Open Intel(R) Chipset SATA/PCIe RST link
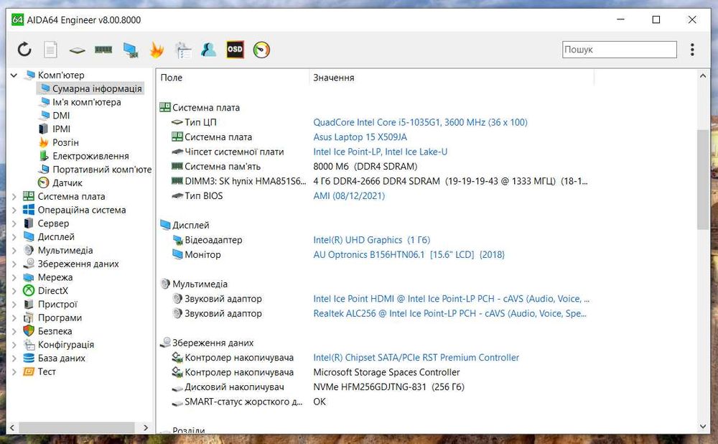The height and width of the screenshot is (444, 718). [x=416, y=357]
